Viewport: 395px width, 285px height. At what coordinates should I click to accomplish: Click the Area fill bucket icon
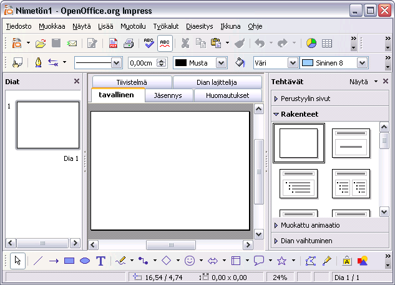240,62
